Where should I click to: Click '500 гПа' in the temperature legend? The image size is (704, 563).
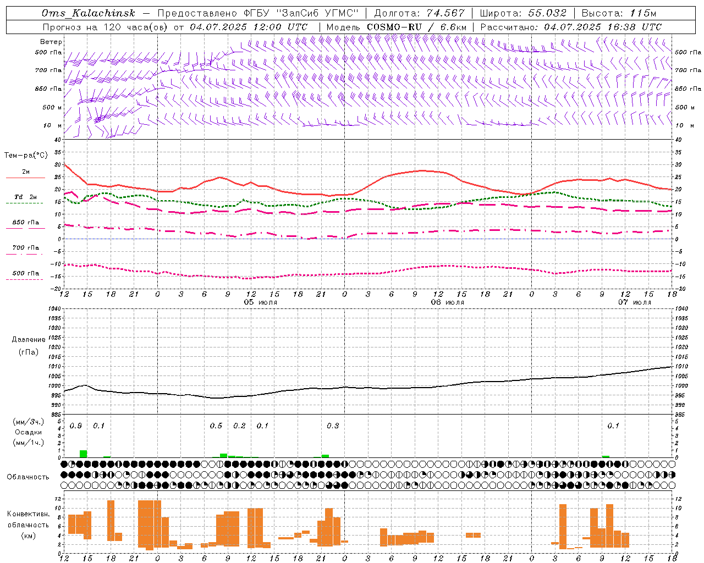click(x=25, y=273)
